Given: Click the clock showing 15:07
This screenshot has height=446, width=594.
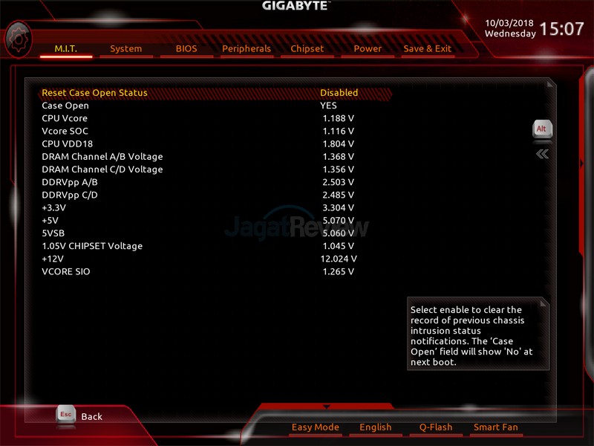Looking at the screenshot, I should [x=561, y=30].
